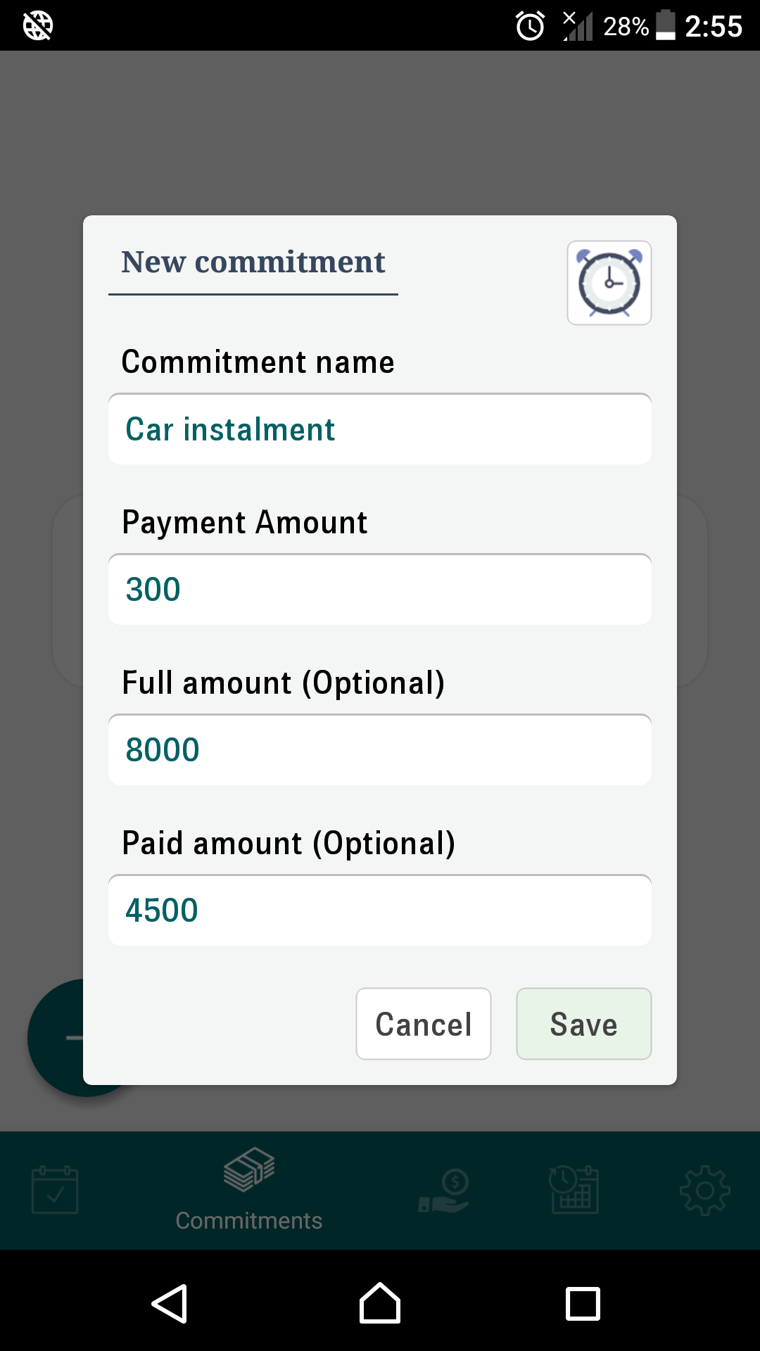This screenshot has width=760, height=1351.
Task: Open the clock calendar schedule tab
Action: 574,1190
